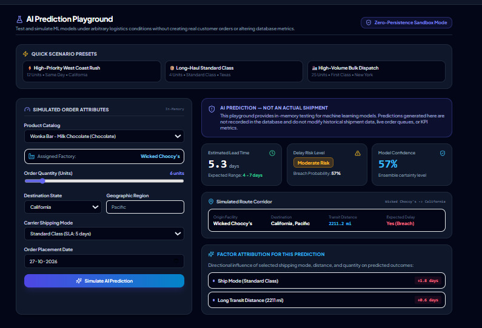The height and width of the screenshot is (328, 482).
Task: Click the +1.8 days badge
Action: (x=427, y=280)
